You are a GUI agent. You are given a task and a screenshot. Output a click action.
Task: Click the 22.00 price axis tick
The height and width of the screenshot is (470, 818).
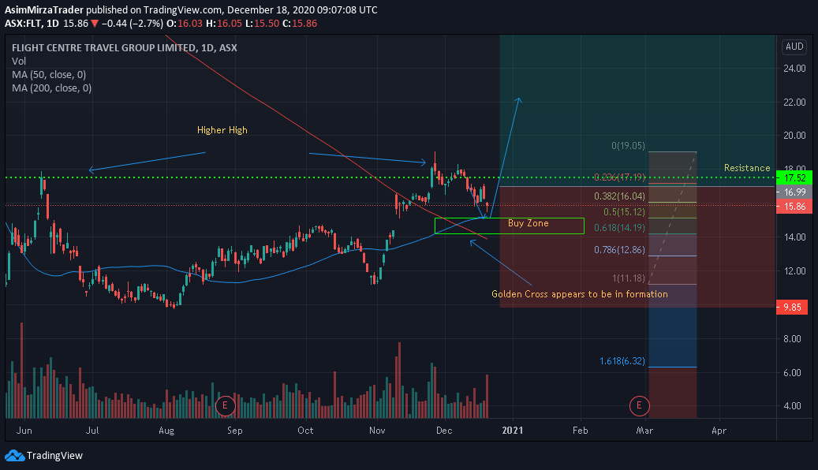(x=794, y=103)
